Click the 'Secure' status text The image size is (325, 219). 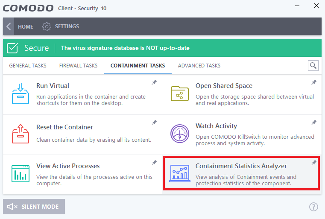pyautogui.click(x=37, y=48)
